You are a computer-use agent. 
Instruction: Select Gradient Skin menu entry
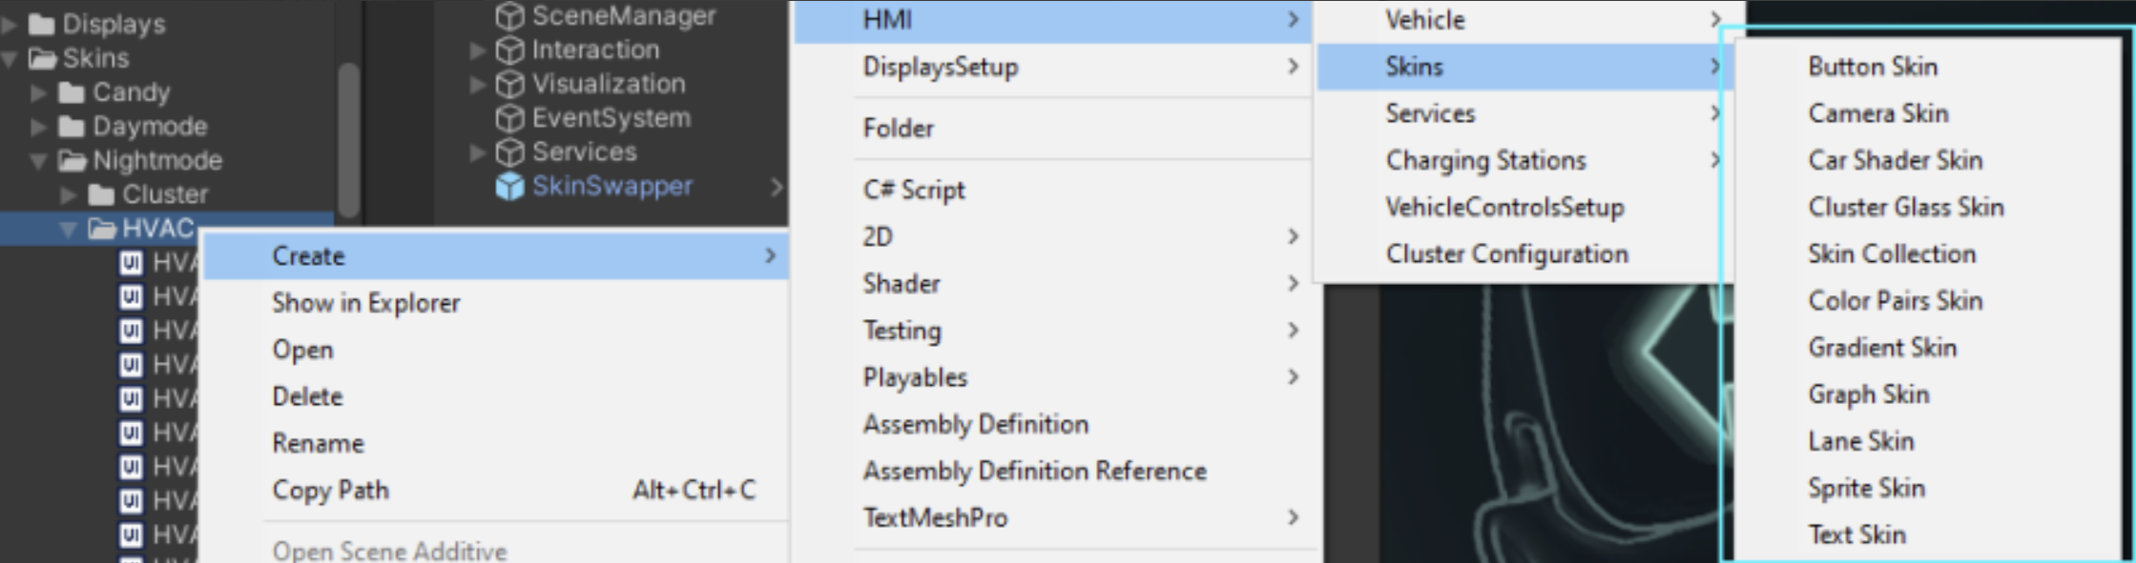[x=1881, y=348]
